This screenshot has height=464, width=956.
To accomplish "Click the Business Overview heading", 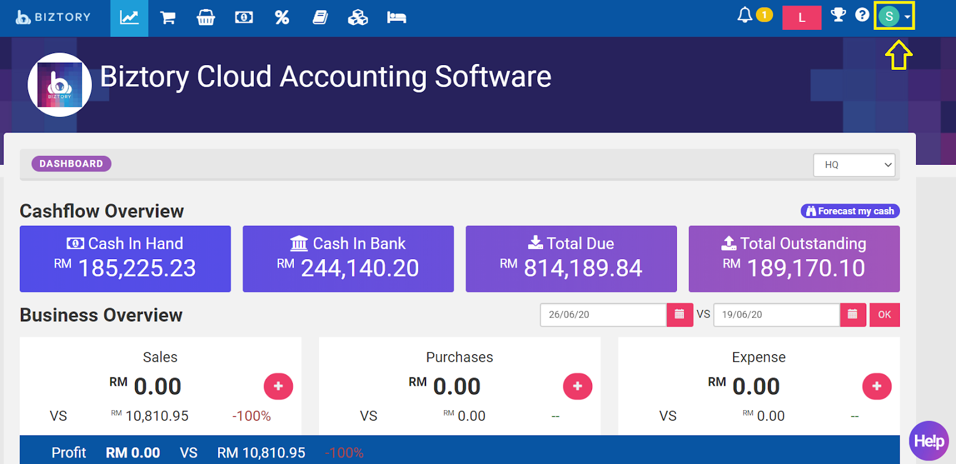I will (101, 315).
